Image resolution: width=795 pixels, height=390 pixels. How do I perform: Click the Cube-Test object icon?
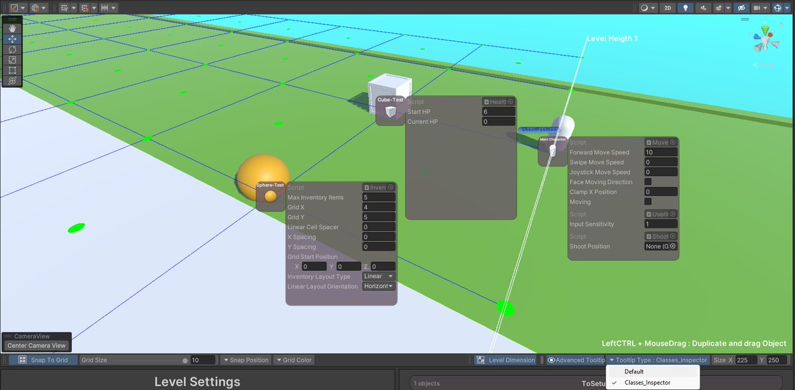(x=391, y=112)
